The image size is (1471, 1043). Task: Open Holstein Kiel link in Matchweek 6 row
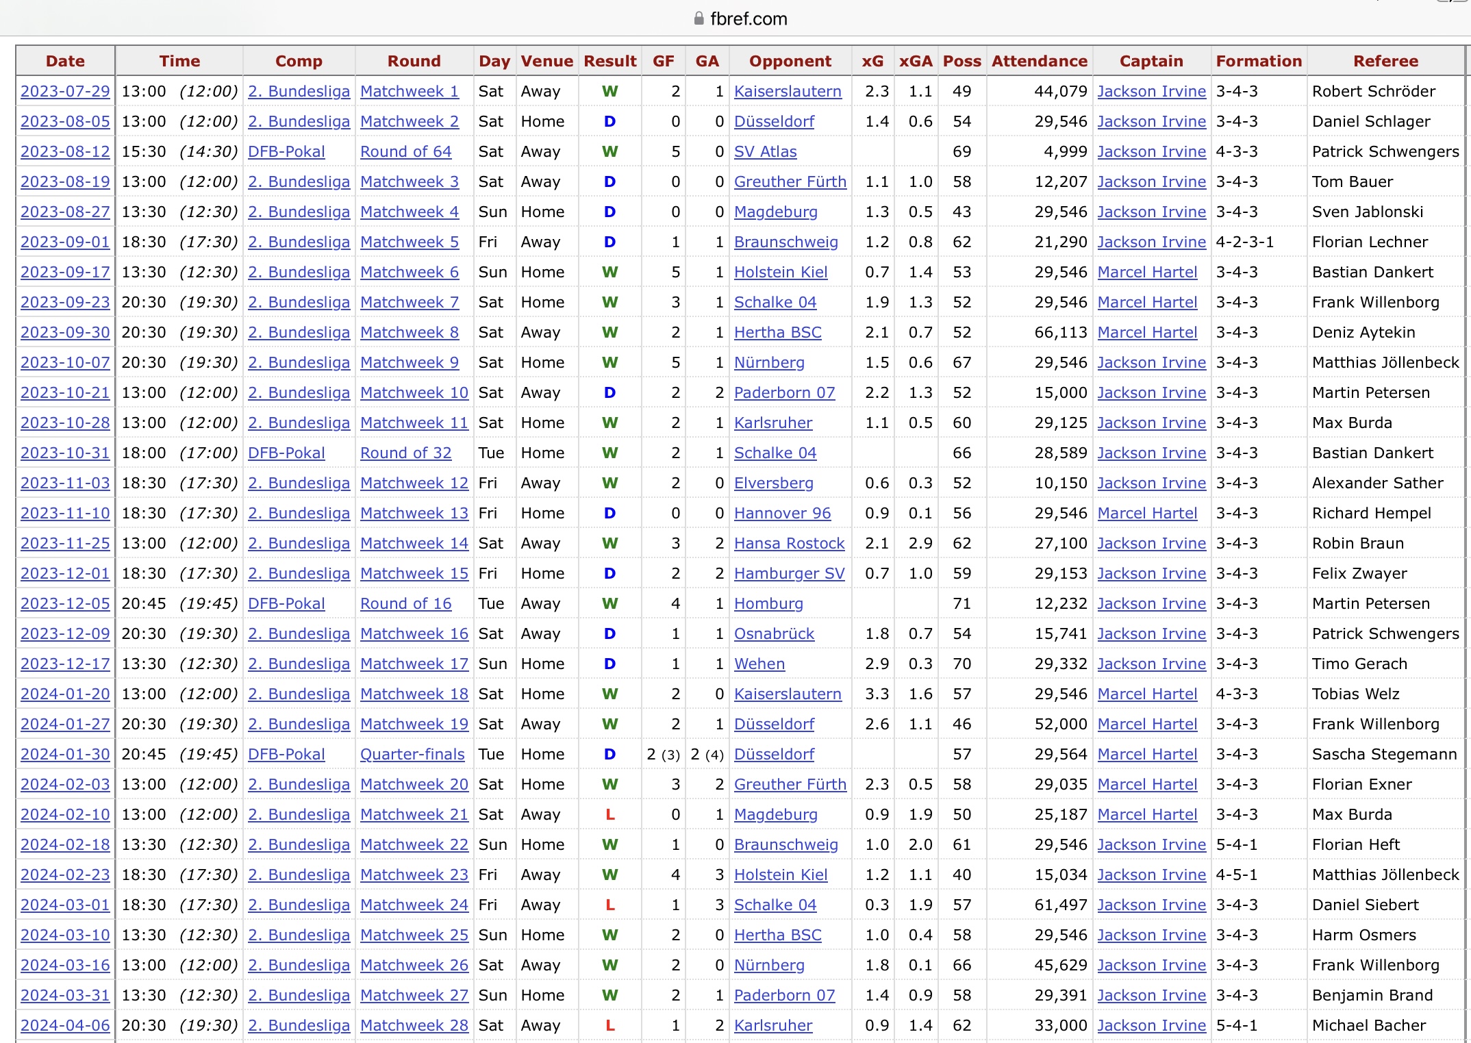pyautogui.click(x=781, y=272)
